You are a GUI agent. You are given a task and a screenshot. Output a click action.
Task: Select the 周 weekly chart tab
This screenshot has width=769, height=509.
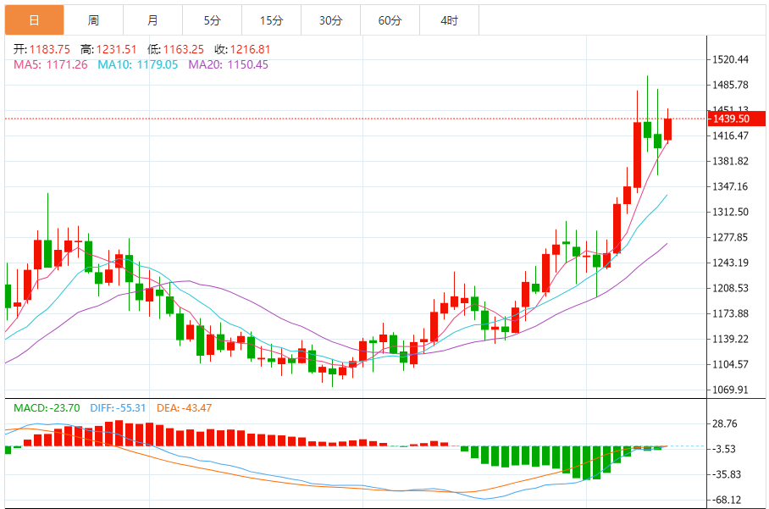[x=93, y=19]
